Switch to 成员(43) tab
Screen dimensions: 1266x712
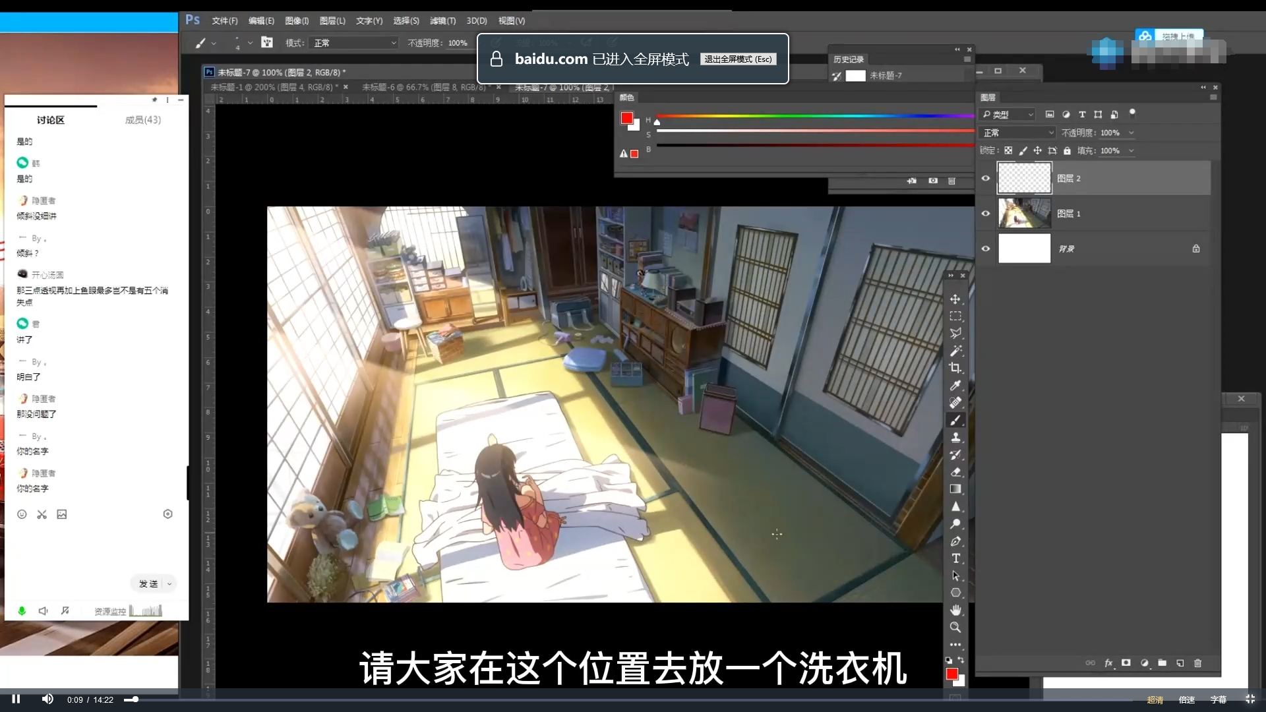(143, 120)
